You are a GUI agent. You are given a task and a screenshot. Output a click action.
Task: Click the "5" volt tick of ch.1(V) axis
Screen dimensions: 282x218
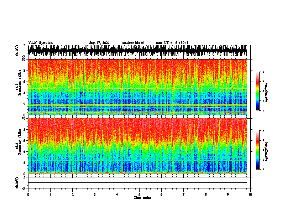[24, 46]
